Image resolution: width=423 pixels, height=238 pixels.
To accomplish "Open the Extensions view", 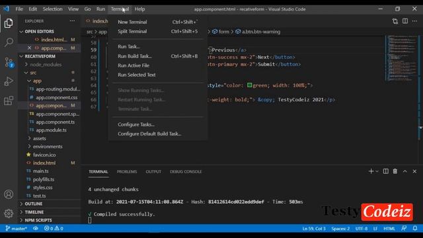I will [x=9, y=100].
